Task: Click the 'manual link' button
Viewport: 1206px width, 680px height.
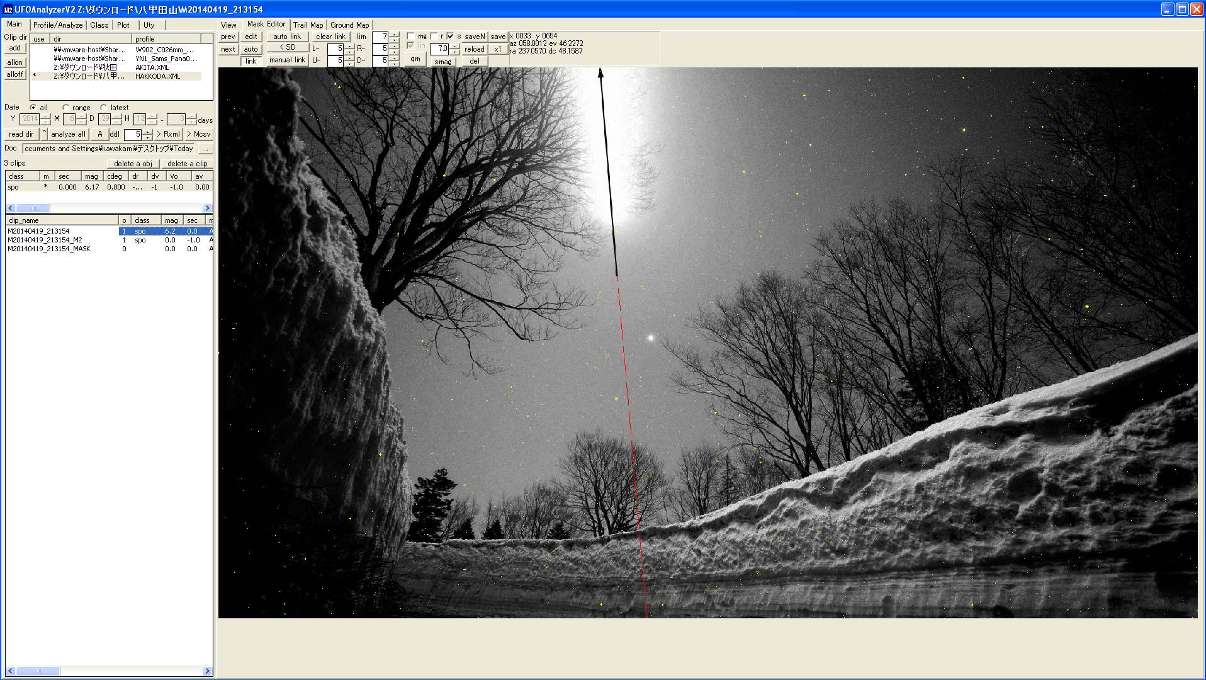Action: coord(287,60)
